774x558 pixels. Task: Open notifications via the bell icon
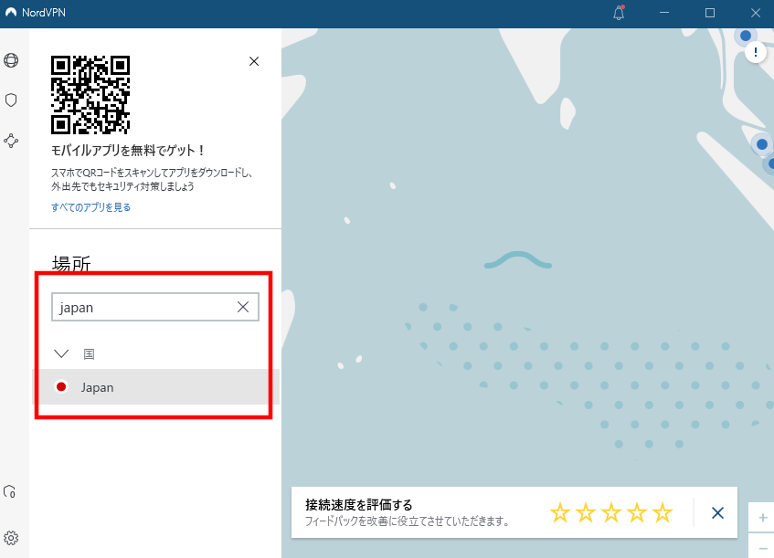(x=619, y=13)
